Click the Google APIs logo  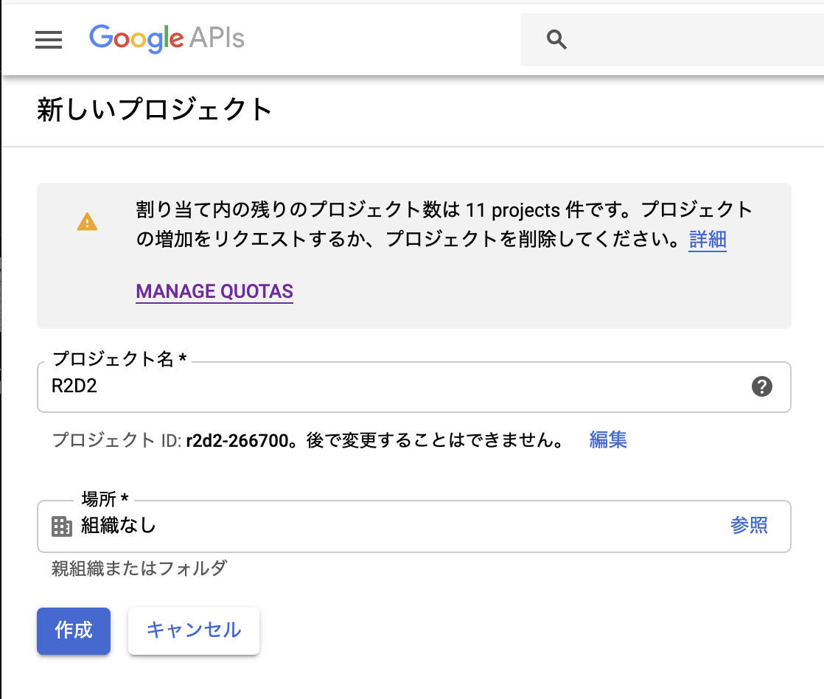click(x=167, y=38)
